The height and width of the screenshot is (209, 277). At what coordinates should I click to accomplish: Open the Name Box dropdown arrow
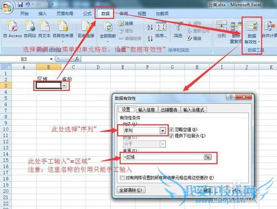pyautogui.click(x=52, y=59)
